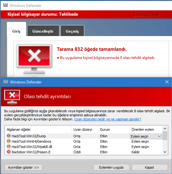Click the Tarama 832 öğede tamamlandı heading

click(92, 49)
